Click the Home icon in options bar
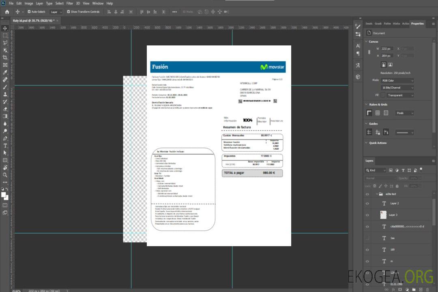 click(x=7, y=12)
